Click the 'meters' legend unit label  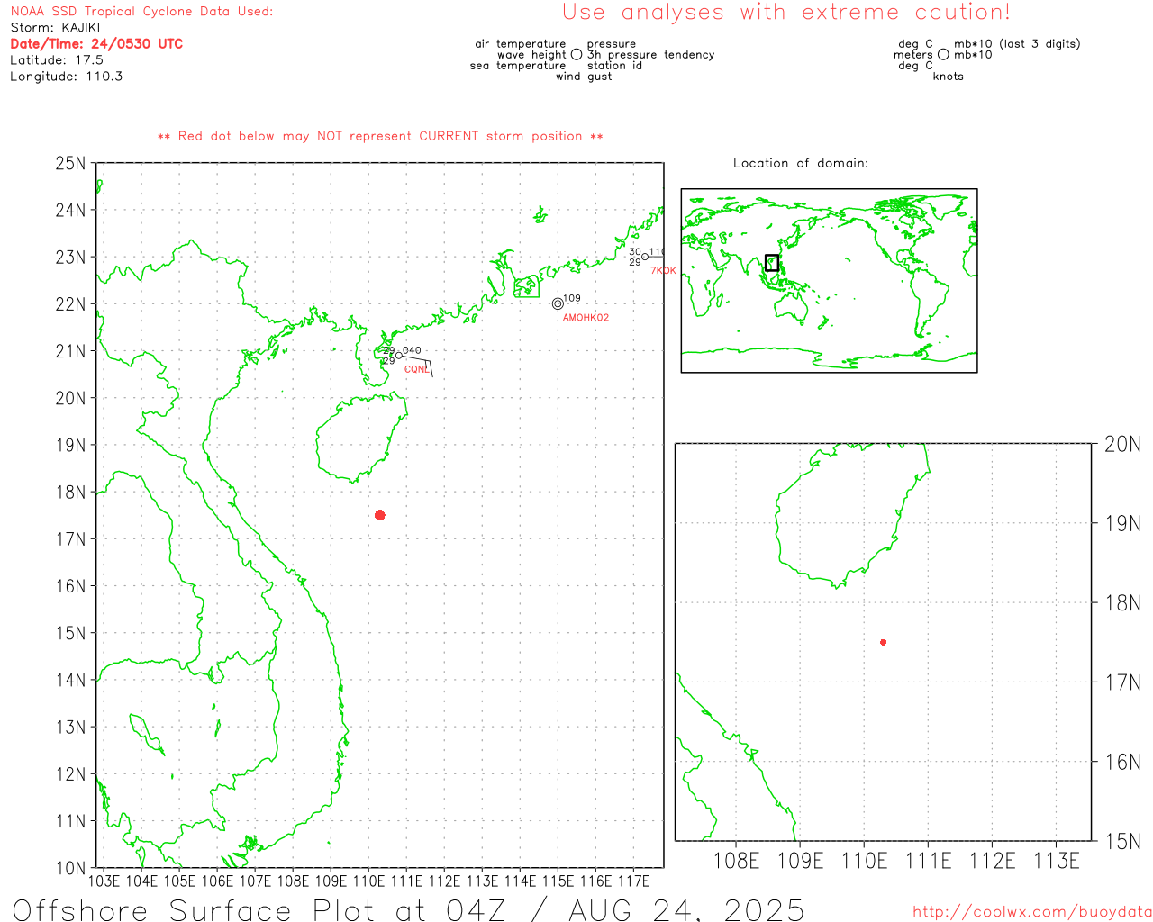[x=913, y=55]
